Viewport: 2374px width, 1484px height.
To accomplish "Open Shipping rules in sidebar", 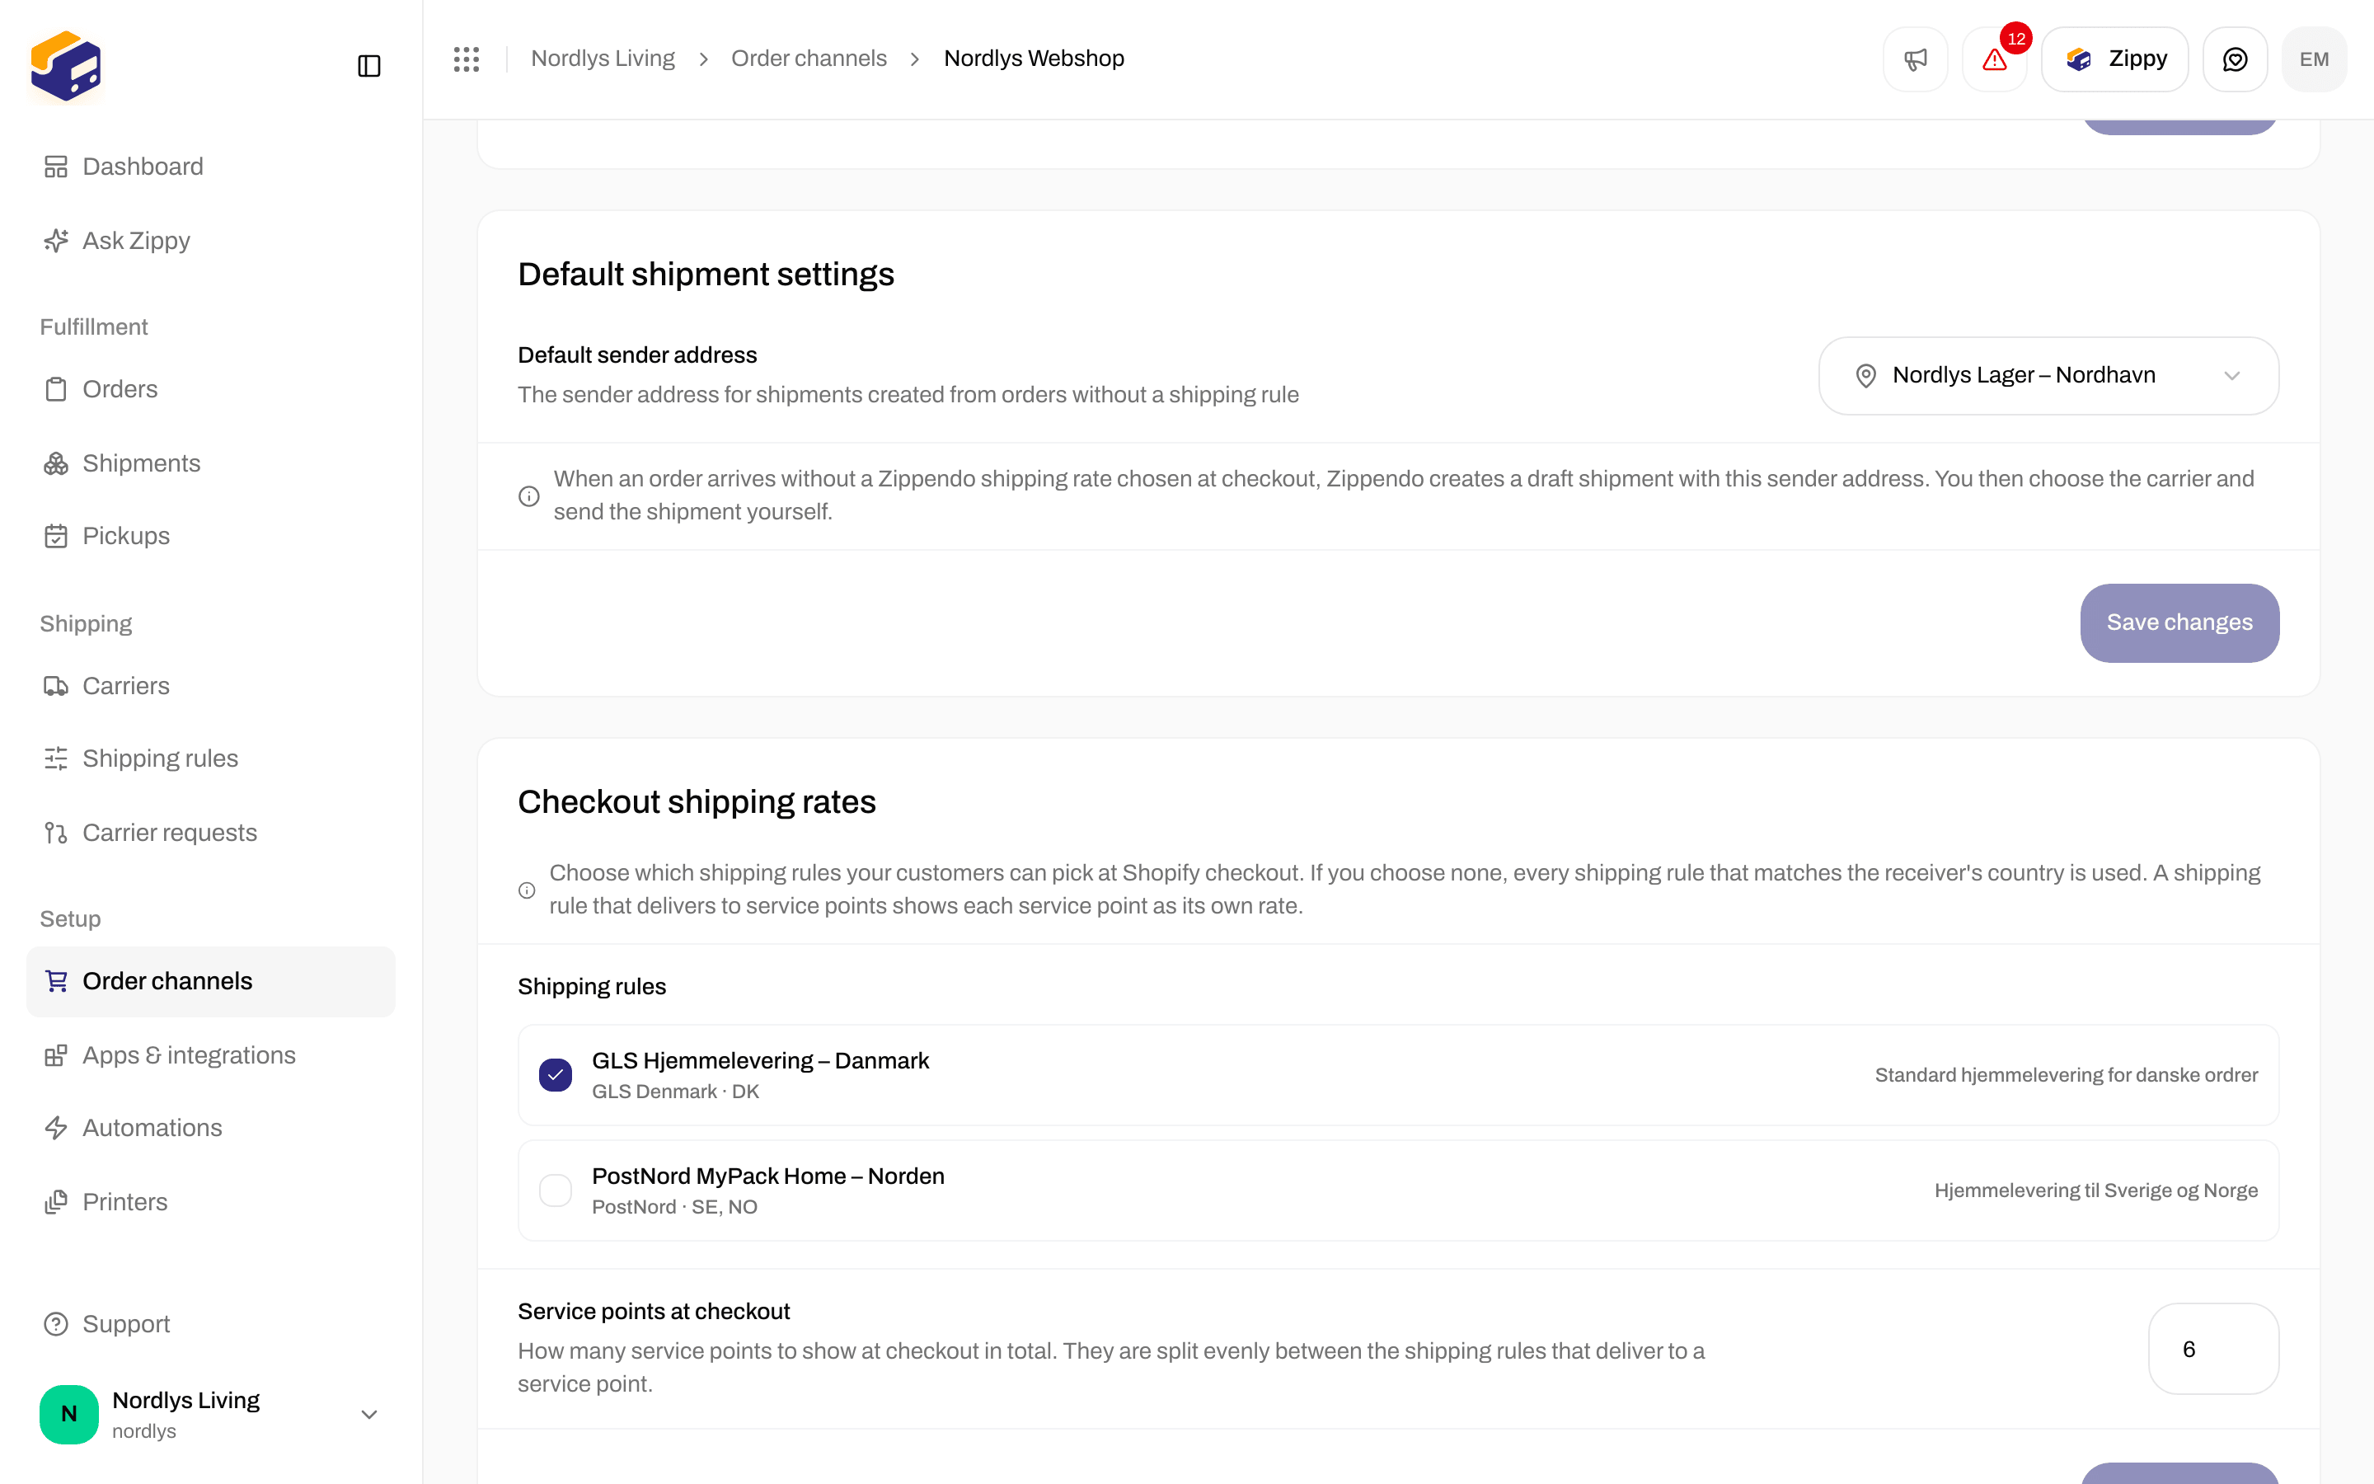I will (x=211, y=758).
